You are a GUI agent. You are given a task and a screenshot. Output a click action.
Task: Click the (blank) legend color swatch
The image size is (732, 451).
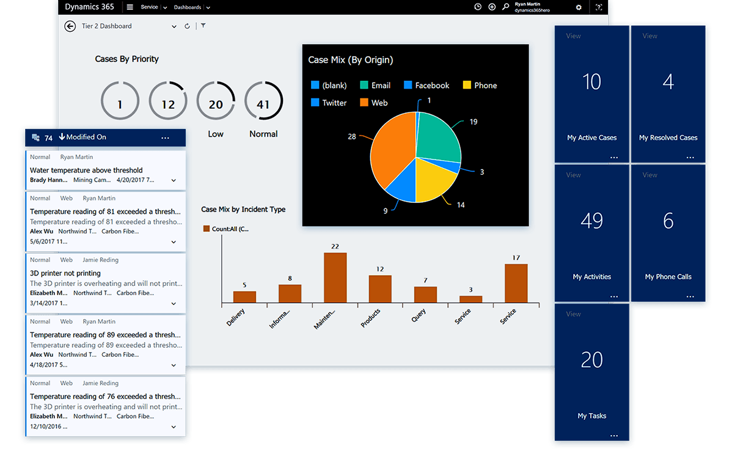click(x=315, y=85)
